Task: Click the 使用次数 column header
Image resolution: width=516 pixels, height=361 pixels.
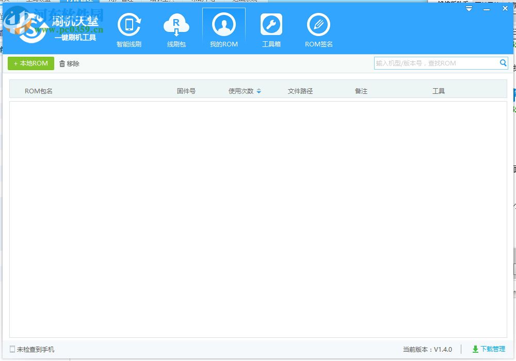Action: (x=241, y=91)
